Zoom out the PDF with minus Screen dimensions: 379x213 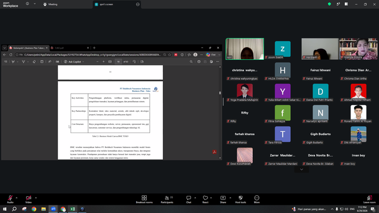[97, 62]
